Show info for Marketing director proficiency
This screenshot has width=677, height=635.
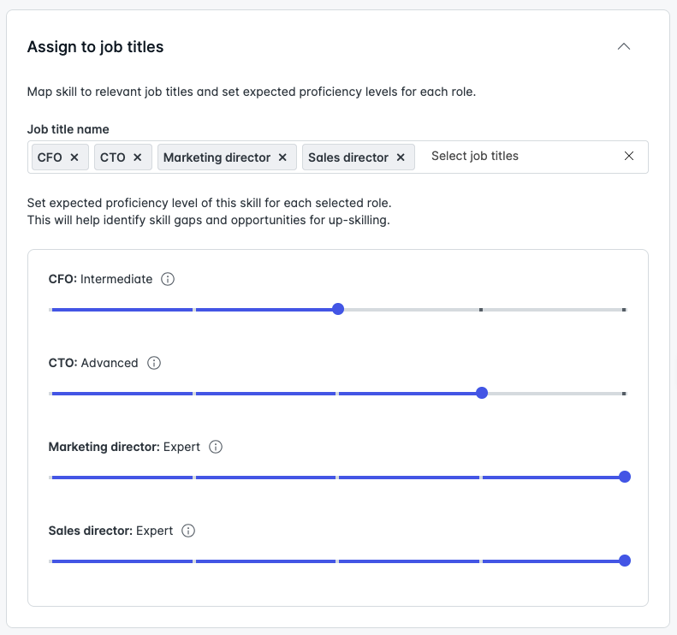[x=216, y=447]
